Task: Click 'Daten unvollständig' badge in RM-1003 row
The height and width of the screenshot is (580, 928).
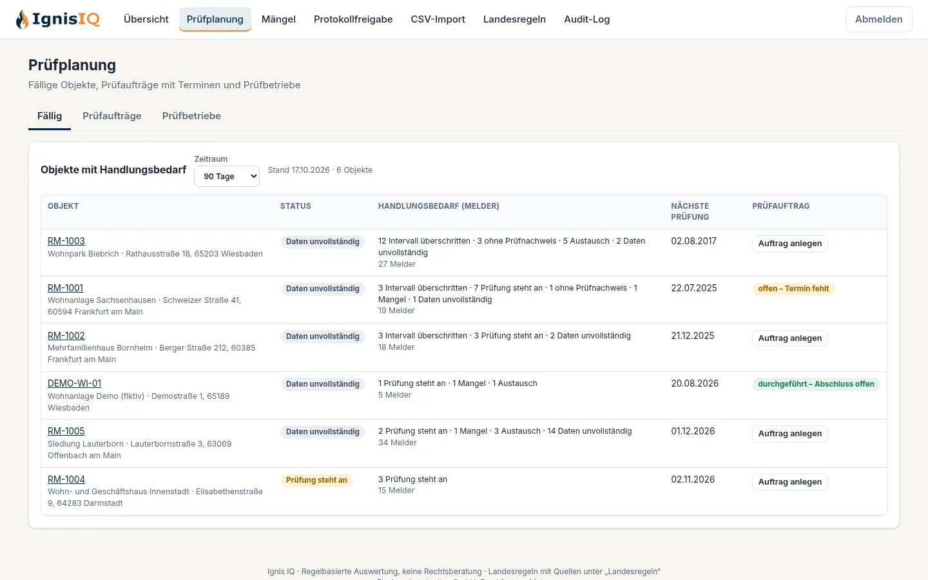Action: 323,242
